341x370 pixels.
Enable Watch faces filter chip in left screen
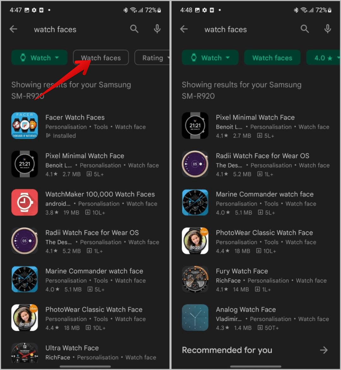point(101,58)
